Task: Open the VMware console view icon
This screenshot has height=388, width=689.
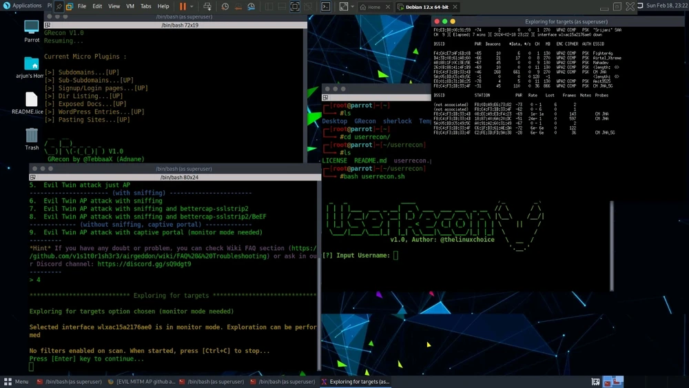Action: point(326,7)
